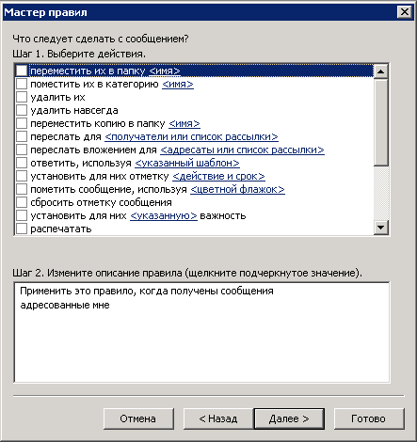Tick the 'распечатать' checkbox

(22, 229)
